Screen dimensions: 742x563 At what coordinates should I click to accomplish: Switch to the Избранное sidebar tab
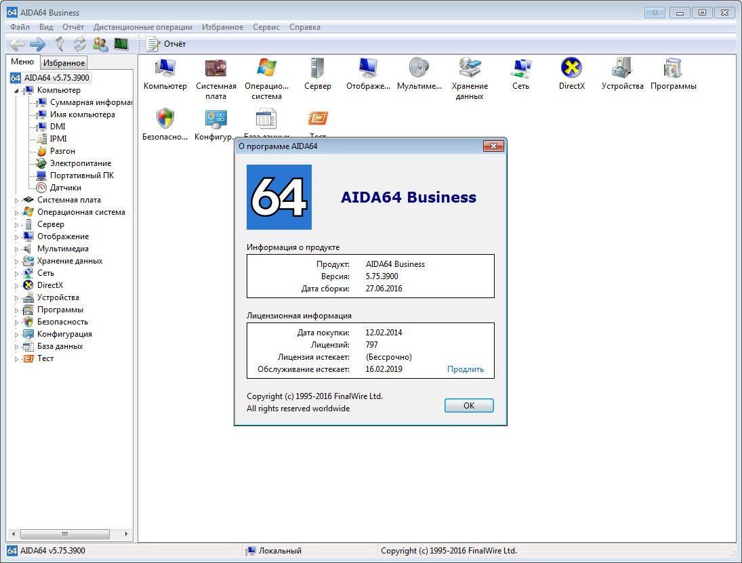(64, 62)
